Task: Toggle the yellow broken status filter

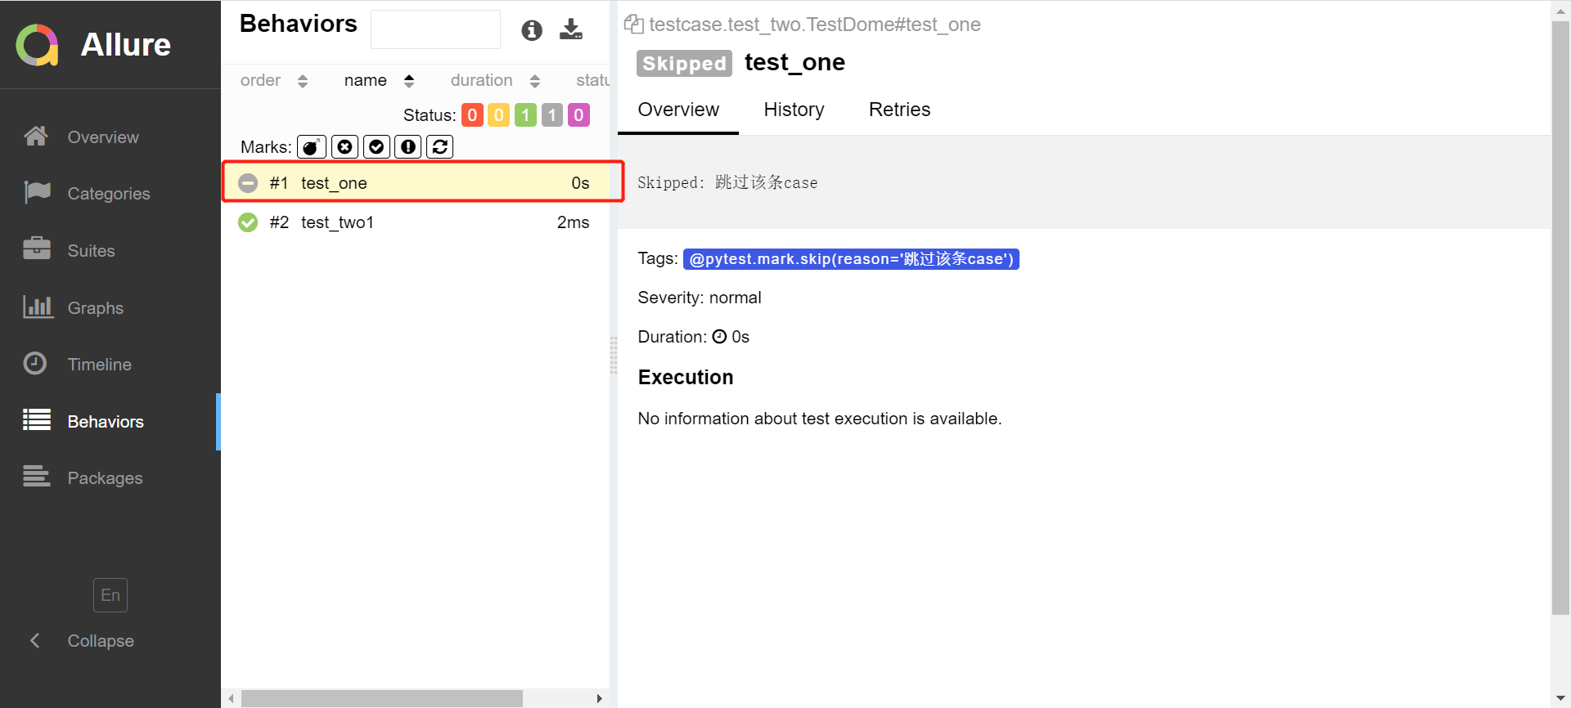Action: (x=498, y=115)
